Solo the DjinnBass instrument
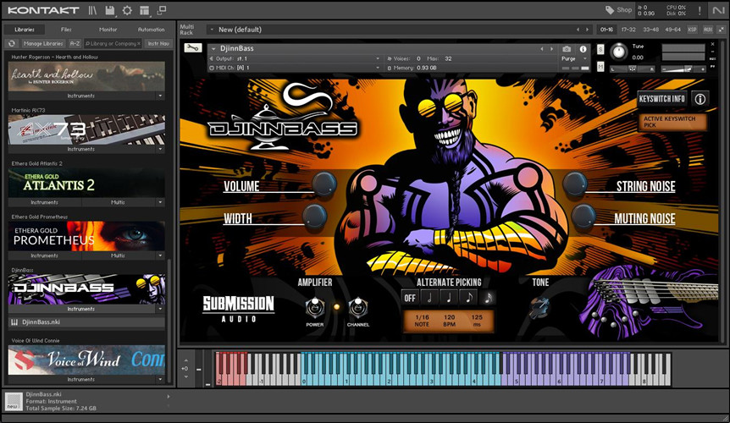This screenshot has height=423, width=730. [x=600, y=50]
